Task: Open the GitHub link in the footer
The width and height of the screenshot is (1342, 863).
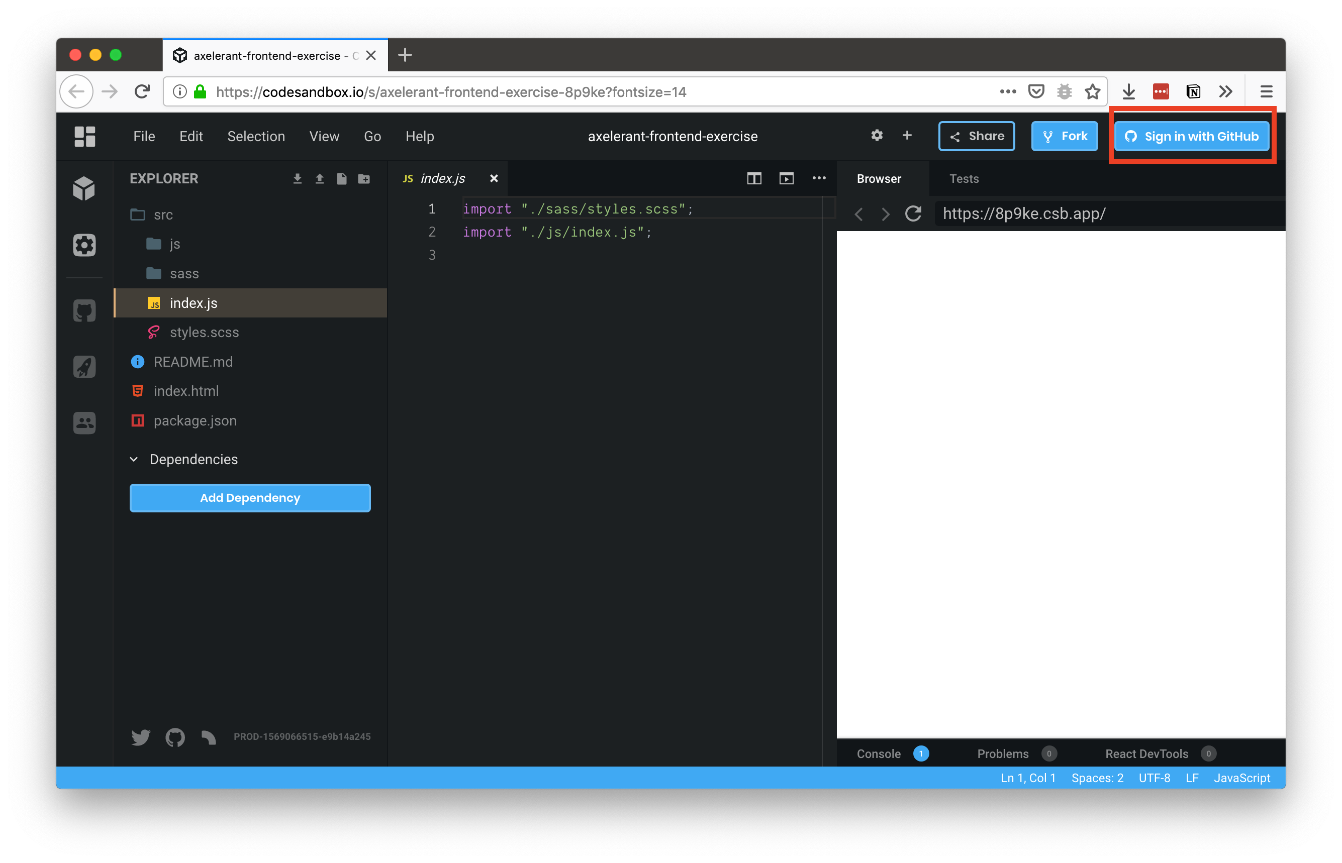Action: click(x=175, y=737)
